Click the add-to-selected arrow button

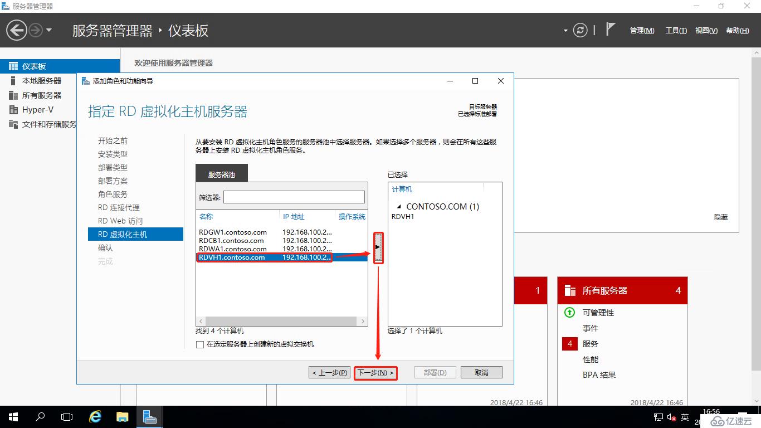pyautogui.click(x=378, y=247)
